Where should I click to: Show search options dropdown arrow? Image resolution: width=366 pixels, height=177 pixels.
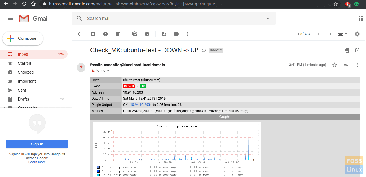[x=268, y=18]
